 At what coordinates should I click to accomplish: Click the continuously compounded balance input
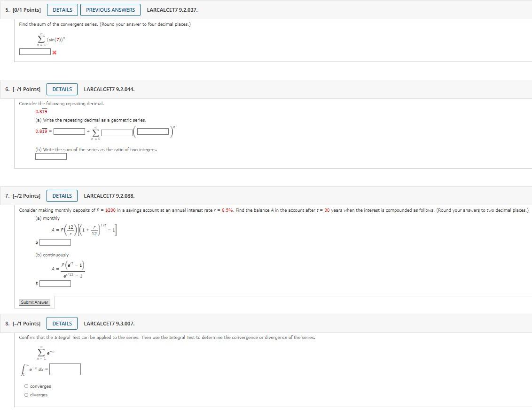55,284
